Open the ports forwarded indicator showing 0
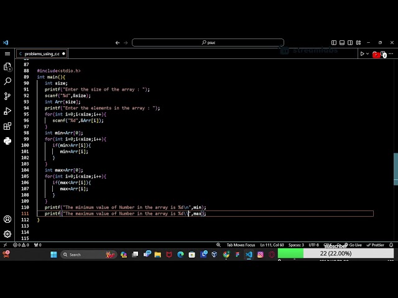Viewport: 398px width, 298px height. click(x=38, y=245)
